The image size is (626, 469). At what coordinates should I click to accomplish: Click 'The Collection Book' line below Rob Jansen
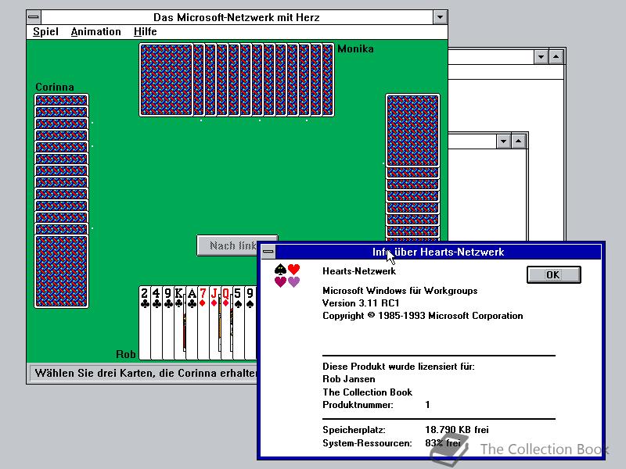(367, 392)
